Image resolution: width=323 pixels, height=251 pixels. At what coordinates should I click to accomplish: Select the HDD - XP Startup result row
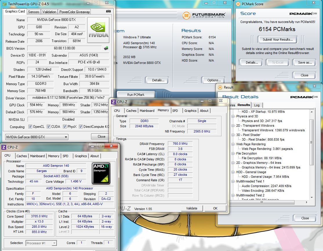pyautogui.click(x=263, y=112)
